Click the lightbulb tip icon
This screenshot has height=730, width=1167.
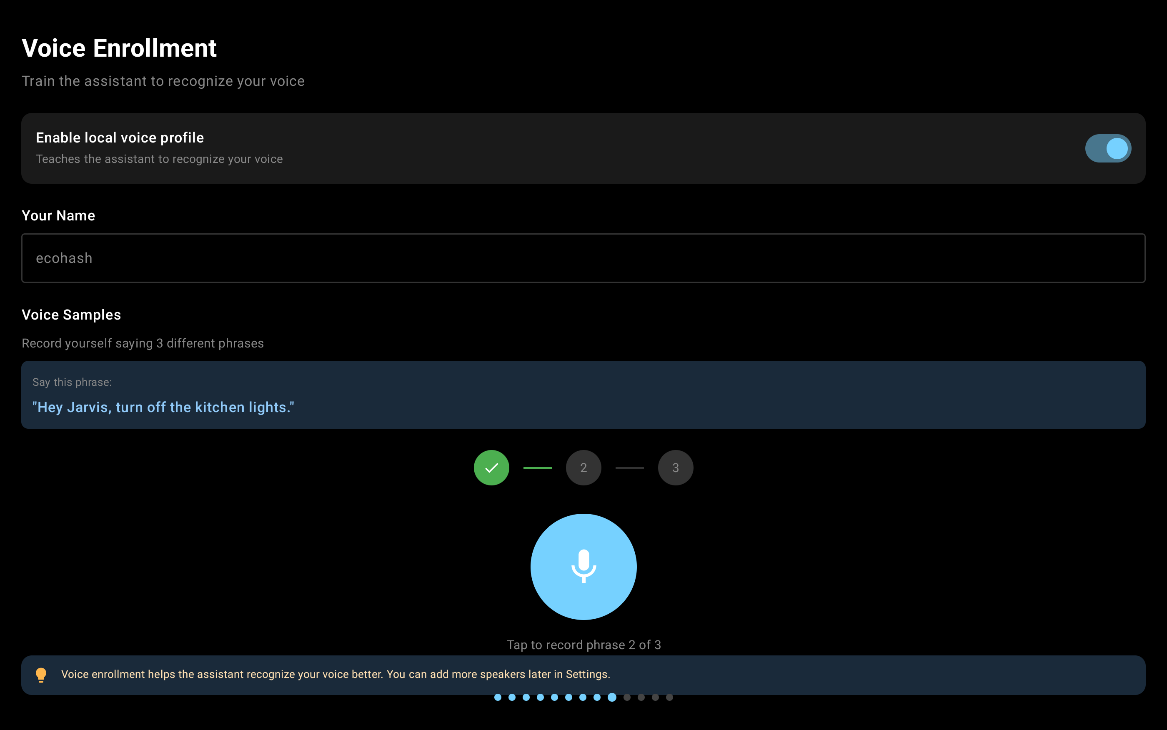41,675
